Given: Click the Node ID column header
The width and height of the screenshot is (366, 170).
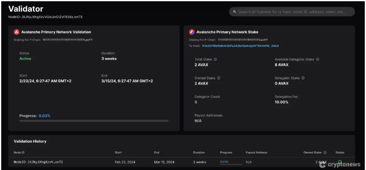Looking at the screenshot, I should (19, 152).
